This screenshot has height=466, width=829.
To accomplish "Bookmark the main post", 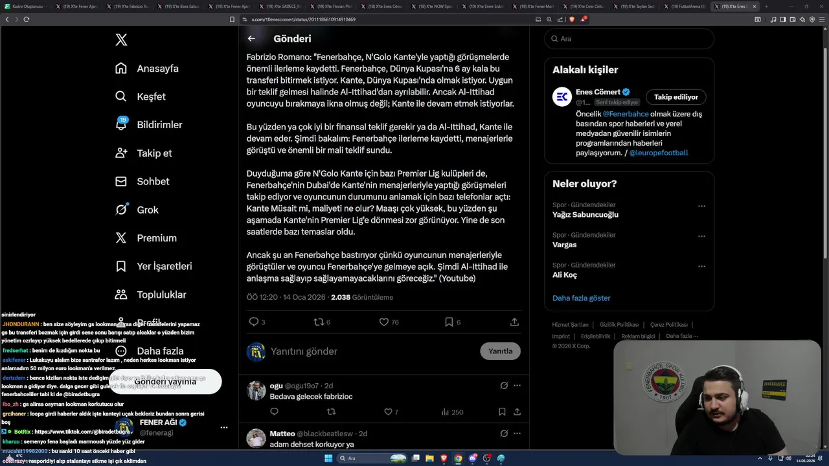I will coord(449,322).
